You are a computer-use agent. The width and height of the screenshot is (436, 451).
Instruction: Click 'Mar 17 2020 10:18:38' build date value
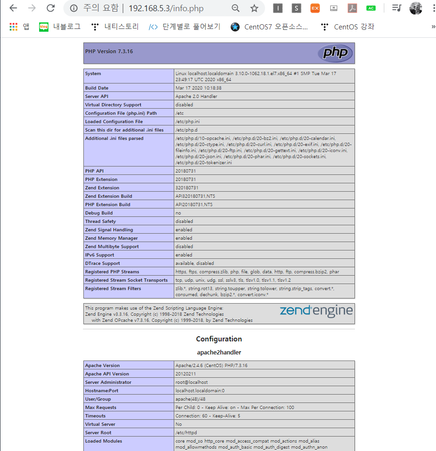(198, 88)
